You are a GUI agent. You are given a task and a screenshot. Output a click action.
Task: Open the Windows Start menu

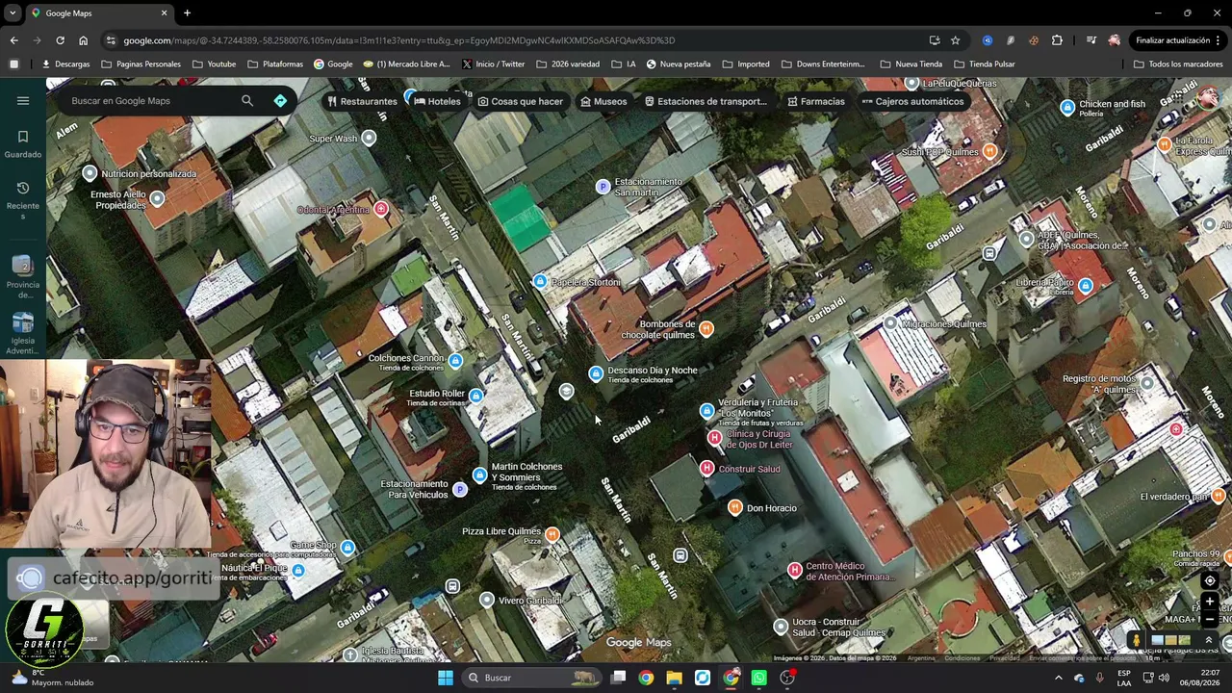445,678
